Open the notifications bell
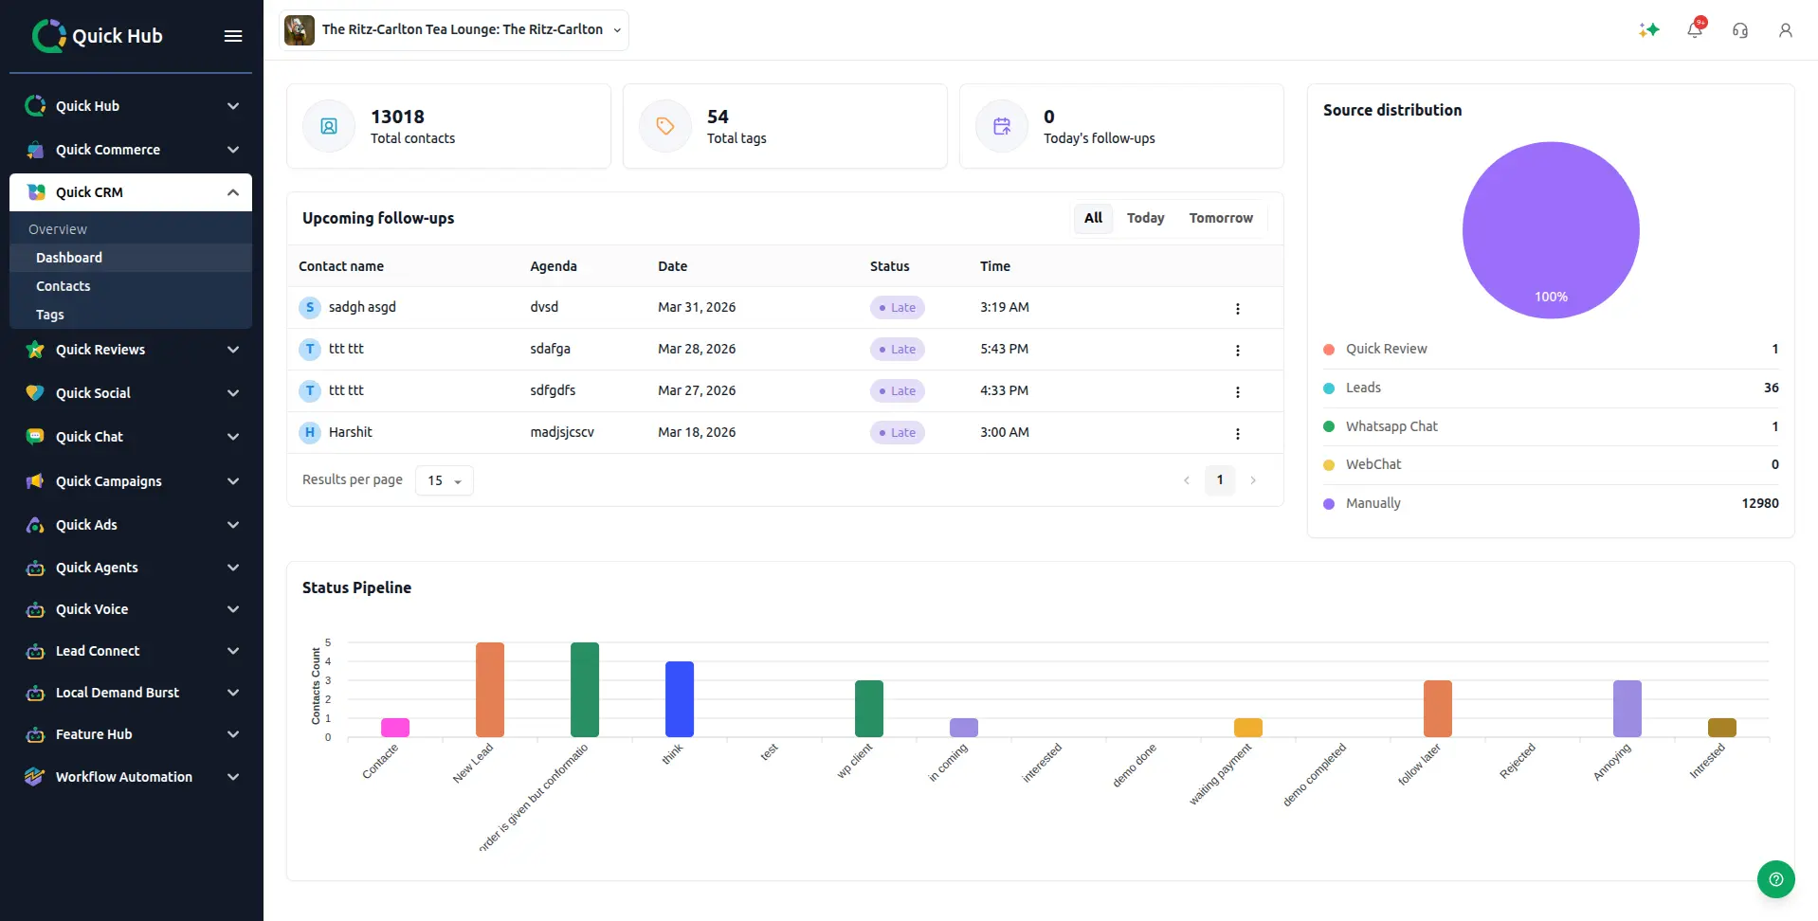 pyautogui.click(x=1695, y=30)
